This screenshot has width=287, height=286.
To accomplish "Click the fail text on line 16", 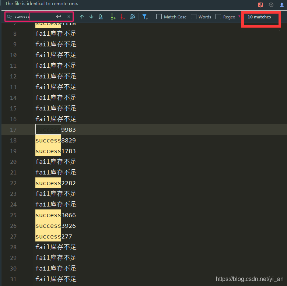I will coord(56,119).
